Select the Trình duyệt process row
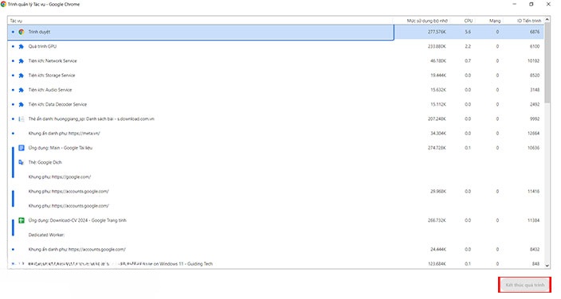Viewport: 561px width, 299px height. (x=276, y=32)
